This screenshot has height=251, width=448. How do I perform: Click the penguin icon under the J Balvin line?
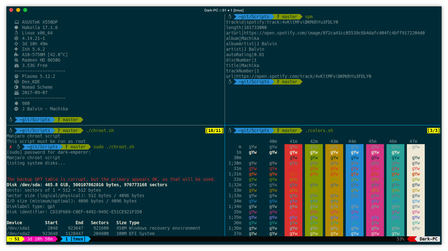(11, 120)
